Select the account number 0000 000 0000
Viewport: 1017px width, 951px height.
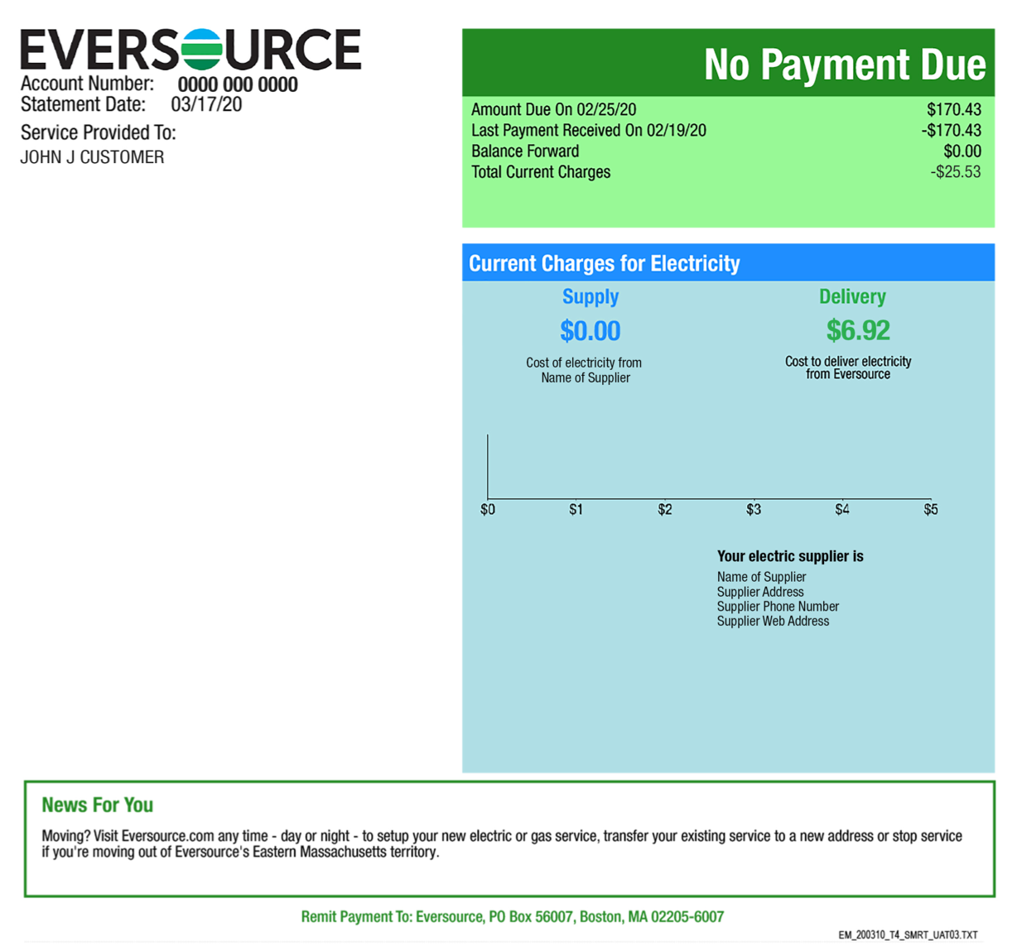[238, 84]
